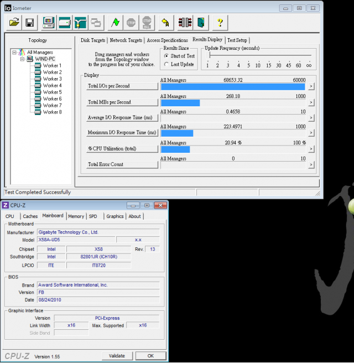Click Maximum I/O Response Time button
Image resolution: width=354 pixels, height=363 pixels.
pyautogui.click(x=122, y=133)
